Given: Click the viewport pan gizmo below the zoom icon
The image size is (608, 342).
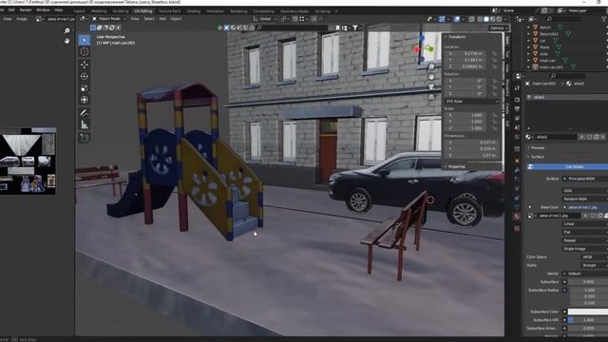Looking at the screenshot, I should [431, 77].
